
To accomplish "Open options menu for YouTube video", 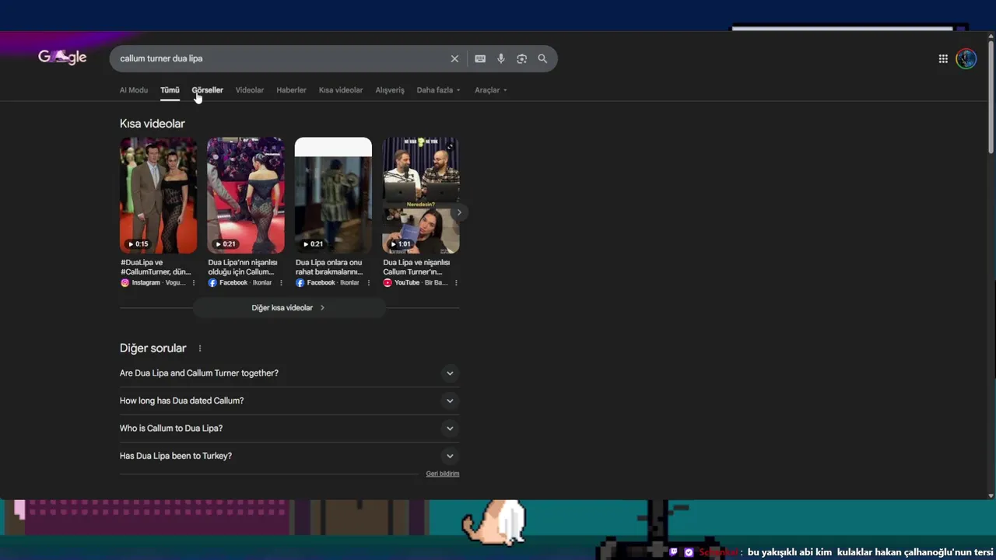I will [456, 283].
